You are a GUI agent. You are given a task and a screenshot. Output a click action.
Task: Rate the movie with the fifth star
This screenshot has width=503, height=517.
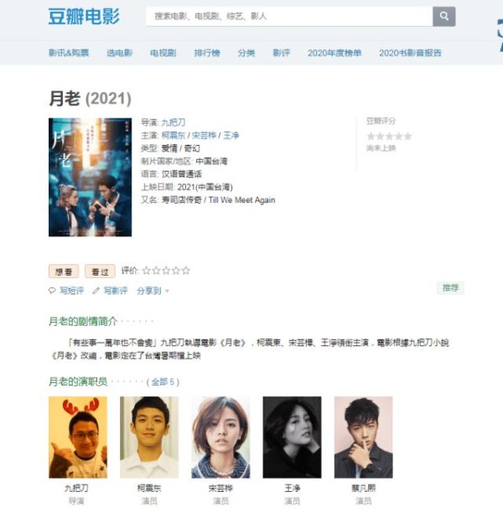pos(186,271)
